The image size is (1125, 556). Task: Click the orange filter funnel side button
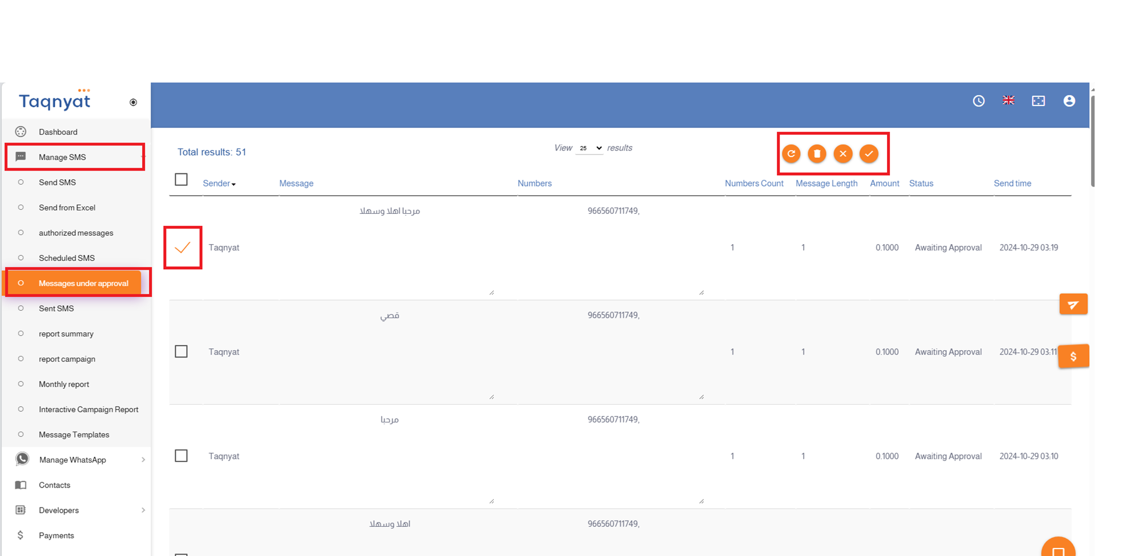click(1074, 305)
